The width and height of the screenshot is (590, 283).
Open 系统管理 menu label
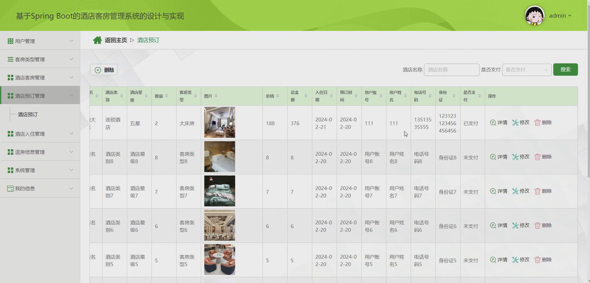[25, 170]
